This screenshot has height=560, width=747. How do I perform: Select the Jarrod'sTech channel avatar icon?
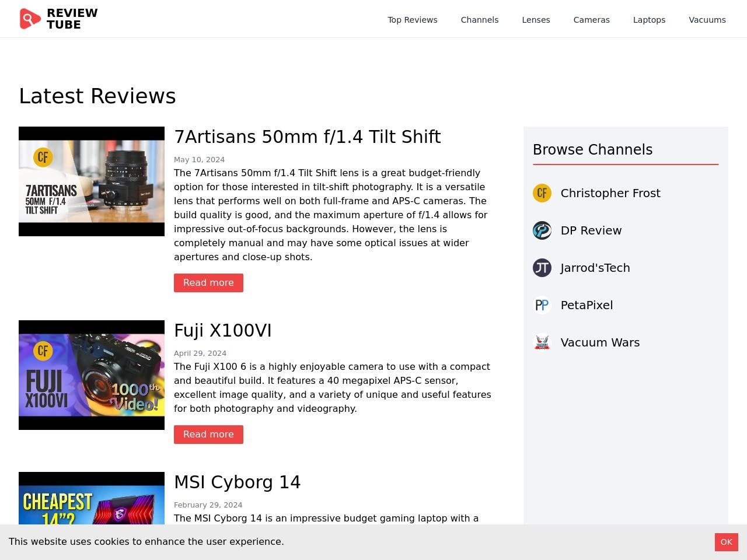click(x=542, y=268)
